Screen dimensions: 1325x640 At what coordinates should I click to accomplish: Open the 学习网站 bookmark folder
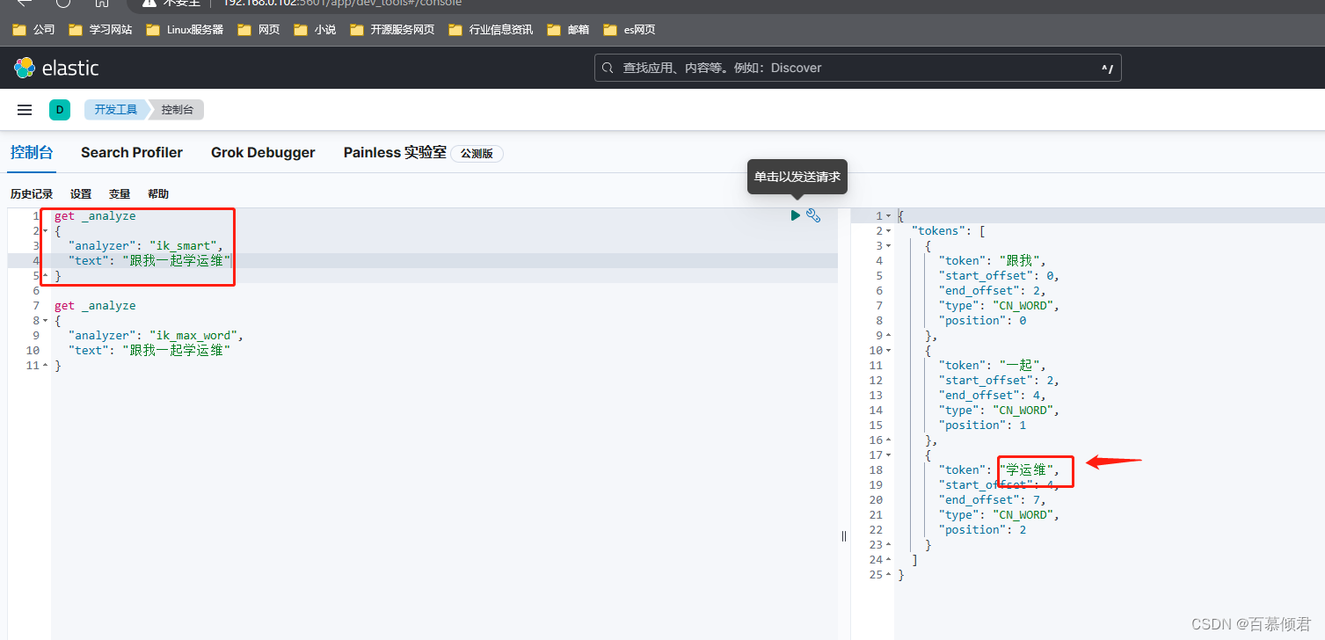click(x=100, y=30)
